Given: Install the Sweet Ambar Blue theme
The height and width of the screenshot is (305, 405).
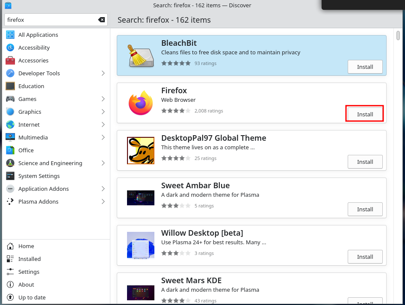Looking at the screenshot, I should pos(365,209).
